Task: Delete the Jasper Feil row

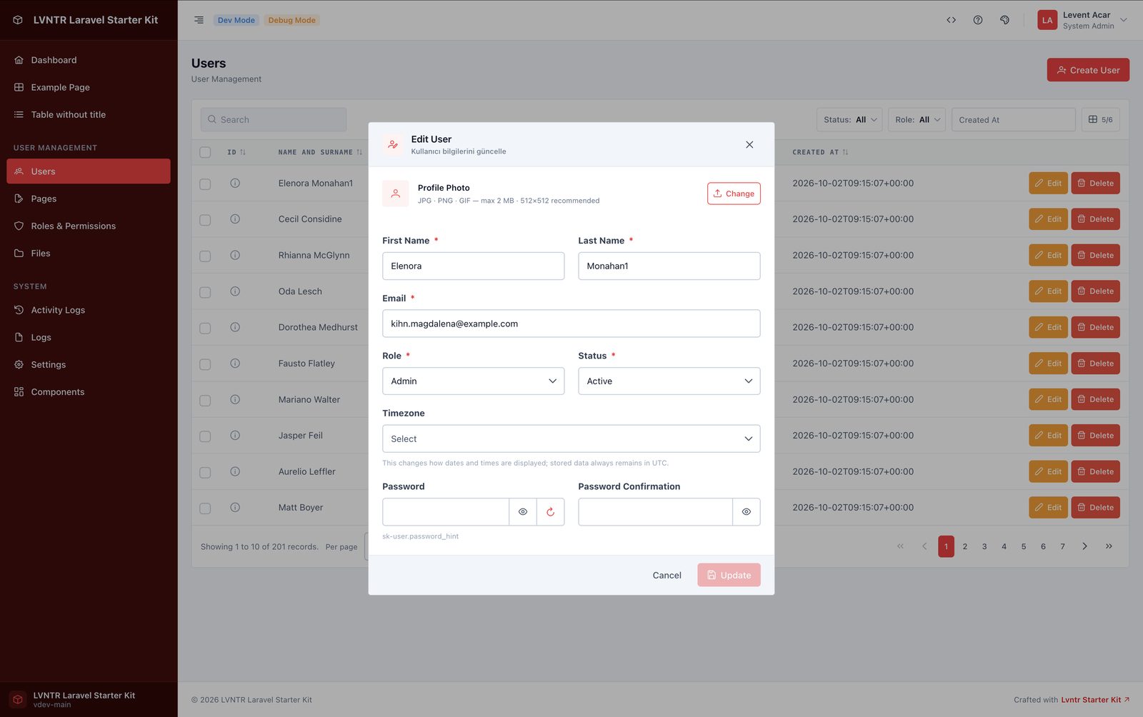Action: (1095, 436)
